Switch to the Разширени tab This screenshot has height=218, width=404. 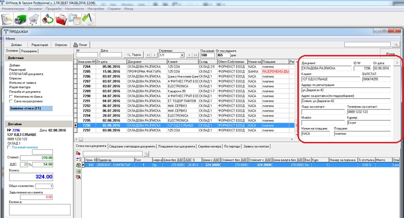coord(29,51)
